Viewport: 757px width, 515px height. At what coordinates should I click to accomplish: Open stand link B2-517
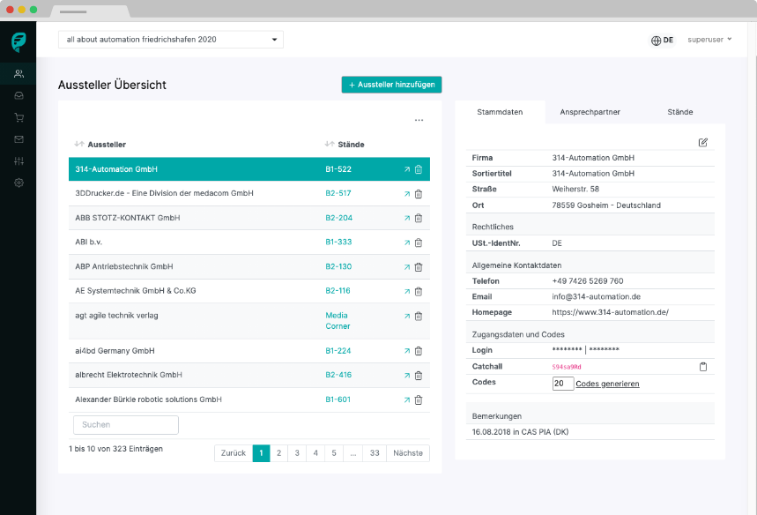click(x=338, y=193)
